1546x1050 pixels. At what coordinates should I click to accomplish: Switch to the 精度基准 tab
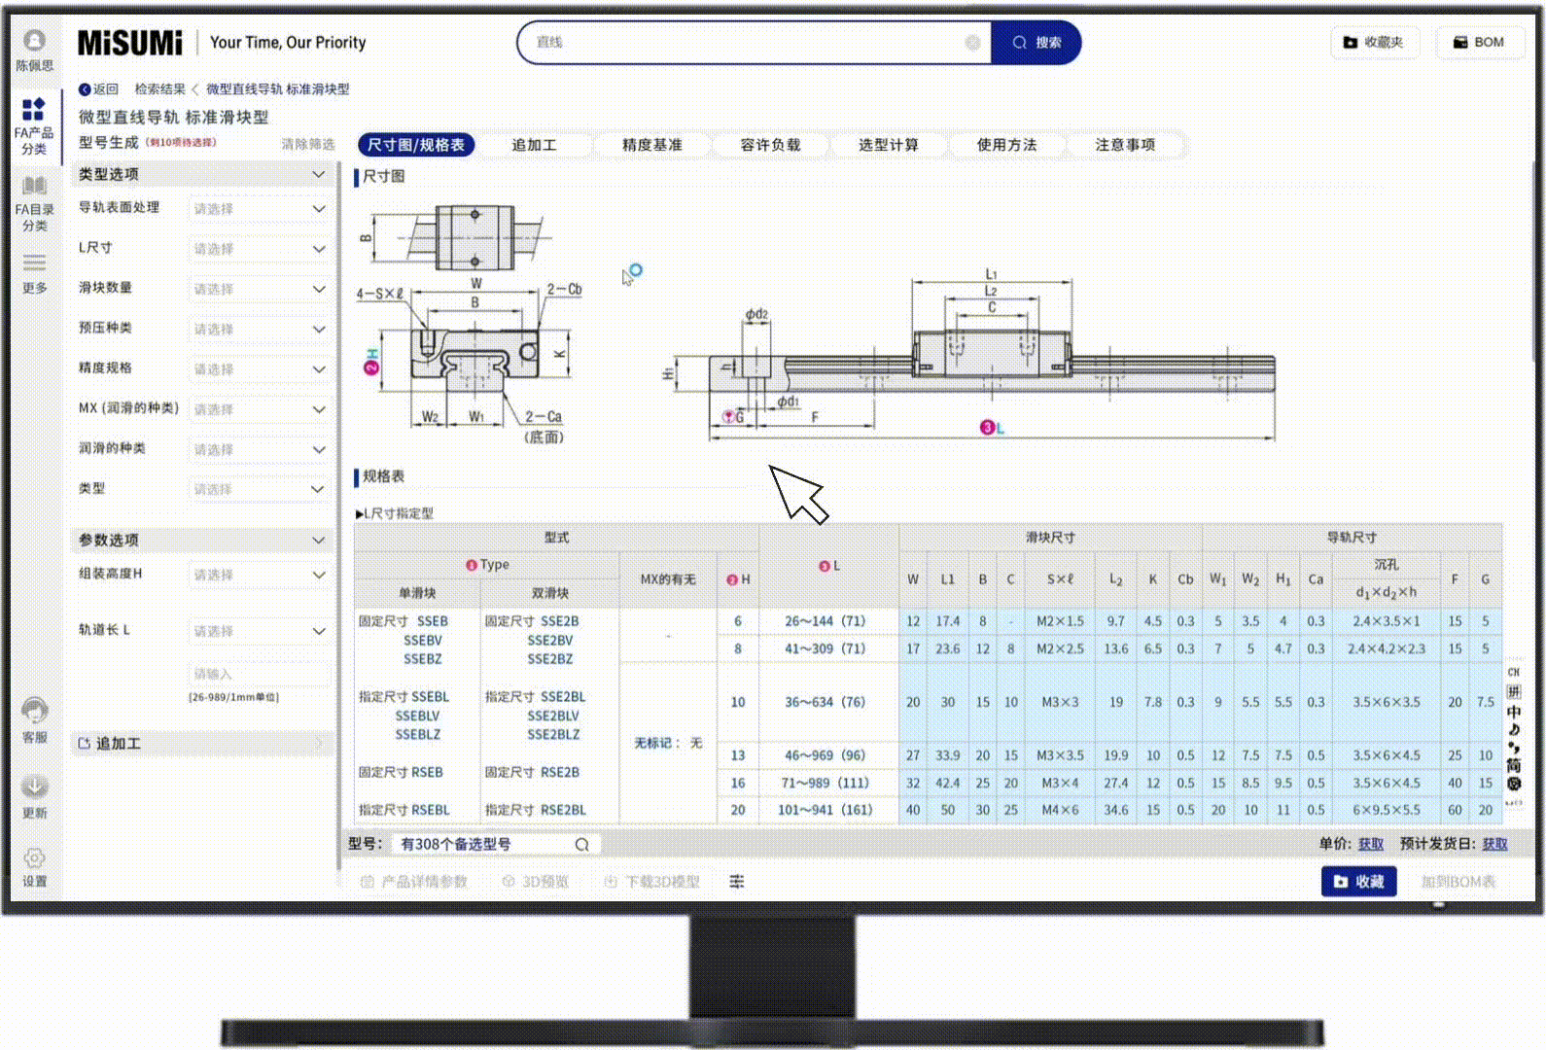(x=651, y=145)
